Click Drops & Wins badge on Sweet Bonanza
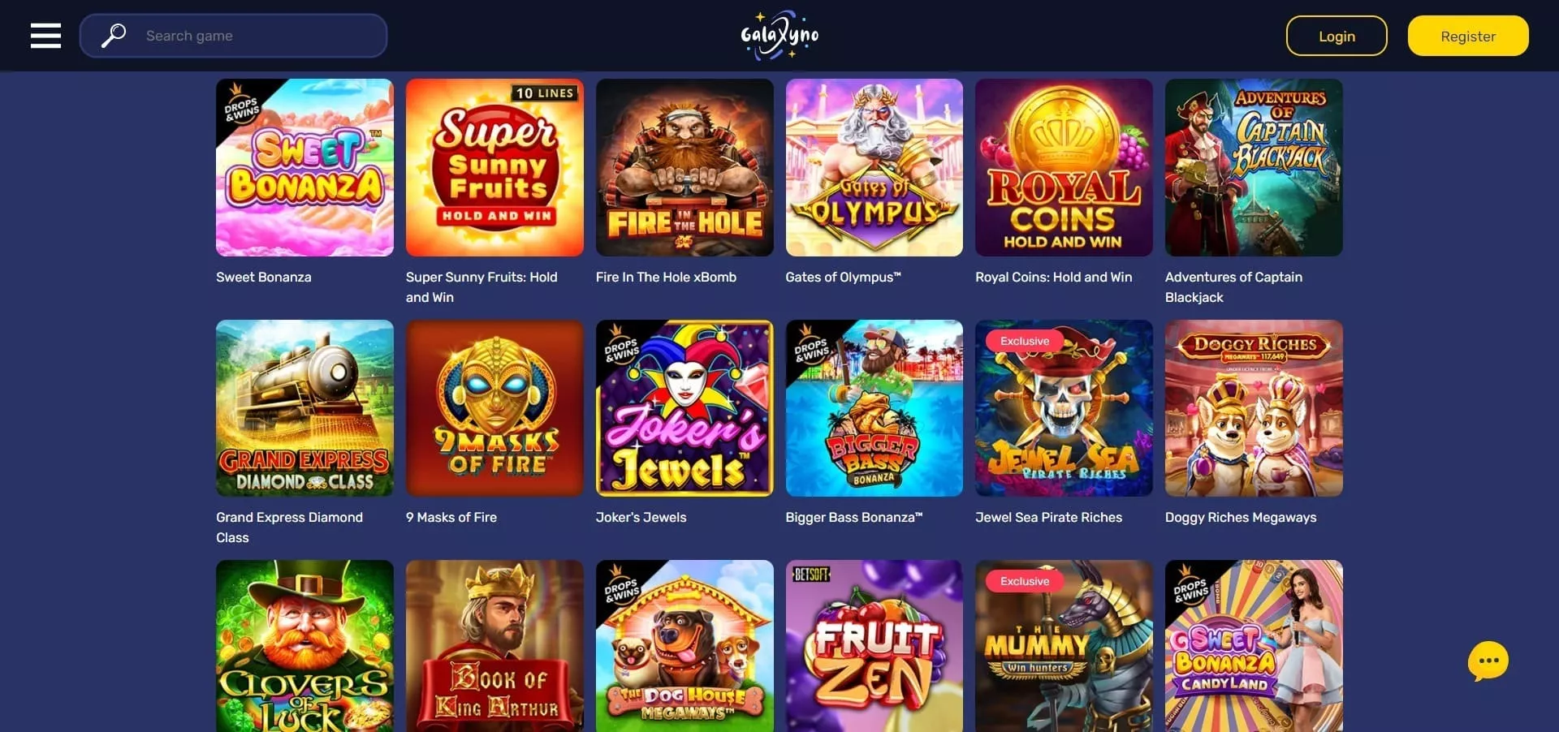The height and width of the screenshot is (732, 1559). tap(241, 105)
